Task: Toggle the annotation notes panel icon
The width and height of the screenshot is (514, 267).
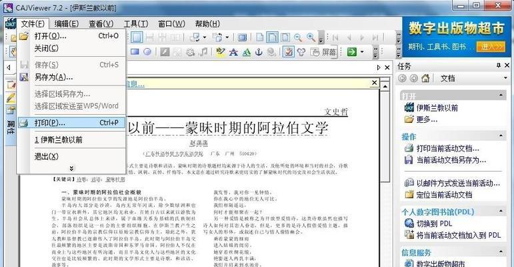Action: [x=288, y=51]
